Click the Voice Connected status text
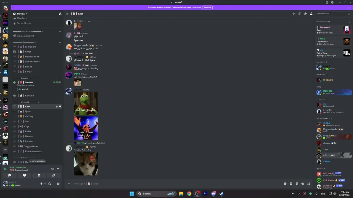The image size is (353, 198). click(17, 167)
